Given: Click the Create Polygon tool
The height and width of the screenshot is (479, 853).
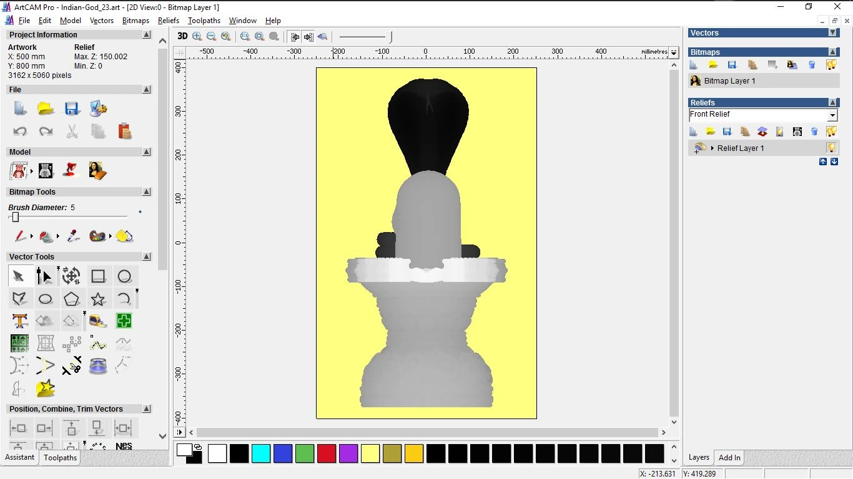Looking at the screenshot, I should pos(72,299).
